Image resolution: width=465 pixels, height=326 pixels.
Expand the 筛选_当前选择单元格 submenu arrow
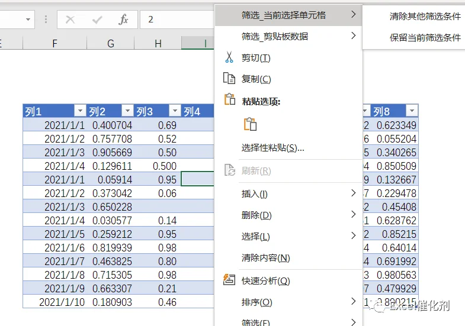pyautogui.click(x=353, y=14)
